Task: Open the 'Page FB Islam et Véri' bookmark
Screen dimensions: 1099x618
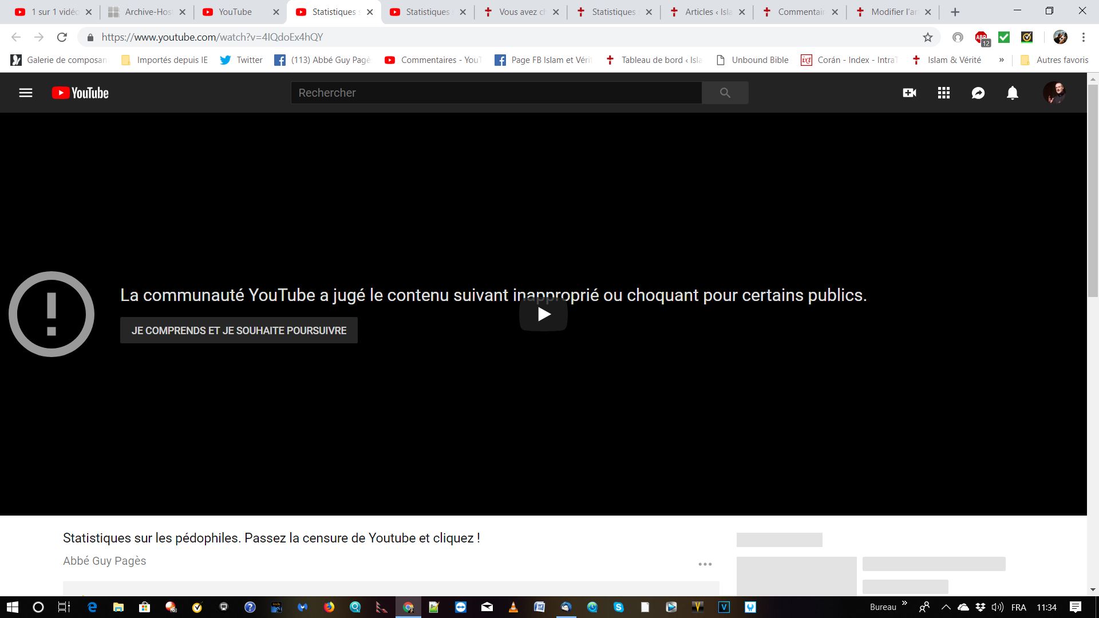Action: (x=543, y=60)
